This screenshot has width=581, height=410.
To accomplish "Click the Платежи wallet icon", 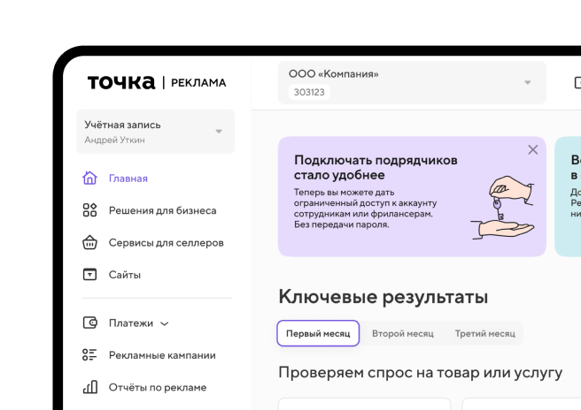I will (89, 323).
